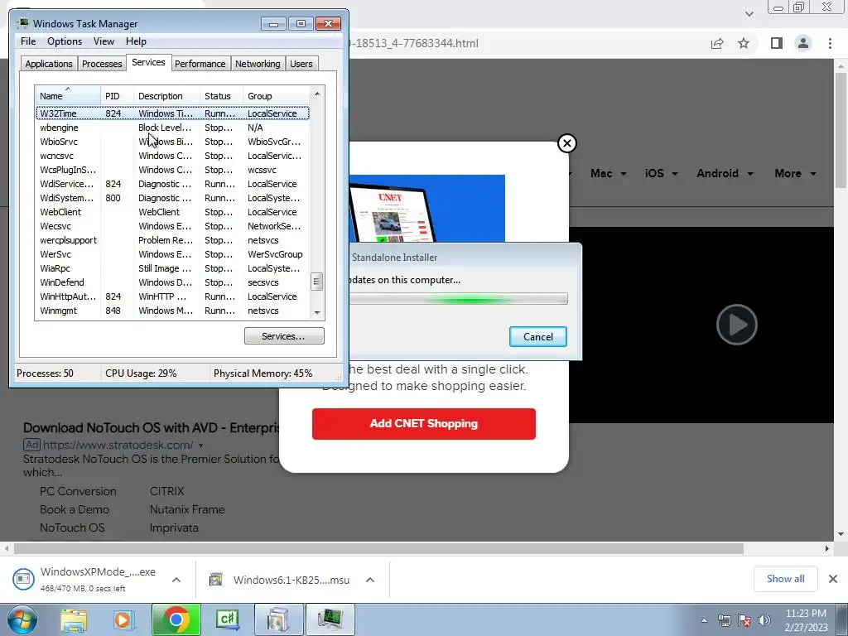Click the page's vertical scrollbar thumb

click(841, 130)
